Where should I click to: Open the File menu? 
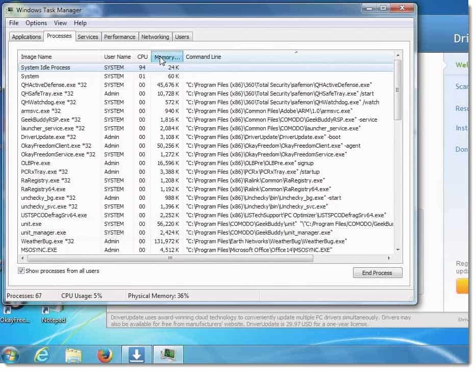14,23
